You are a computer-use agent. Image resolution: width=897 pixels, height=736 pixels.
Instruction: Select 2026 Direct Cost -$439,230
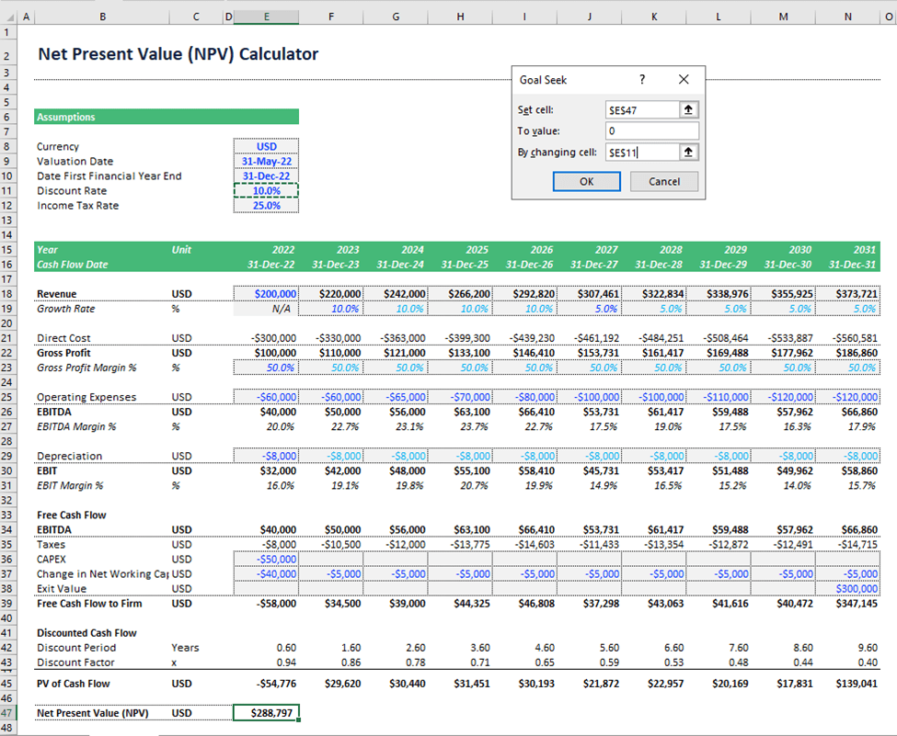(x=524, y=338)
